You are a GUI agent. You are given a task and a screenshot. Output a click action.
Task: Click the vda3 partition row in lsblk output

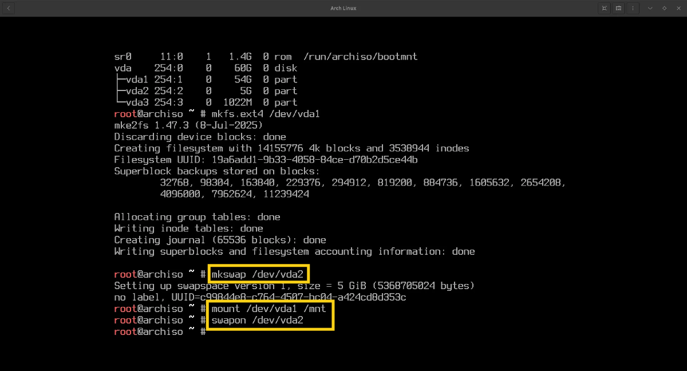pyautogui.click(x=206, y=102)
